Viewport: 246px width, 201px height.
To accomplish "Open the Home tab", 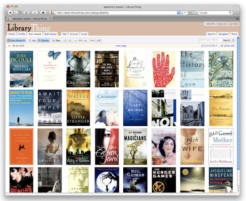I will click(11, 34).
